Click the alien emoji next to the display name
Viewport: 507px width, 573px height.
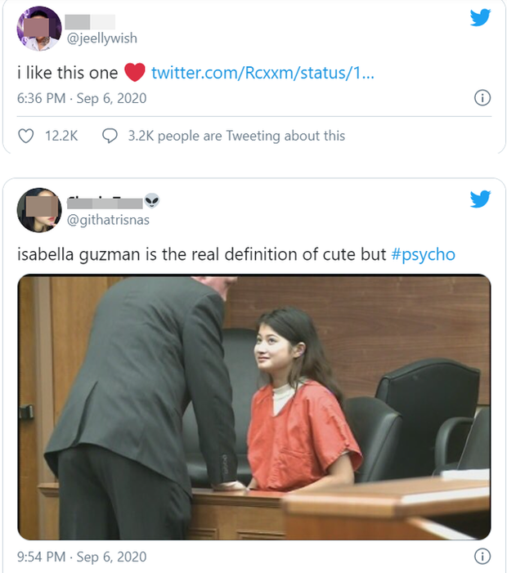[x=153, y=201]
